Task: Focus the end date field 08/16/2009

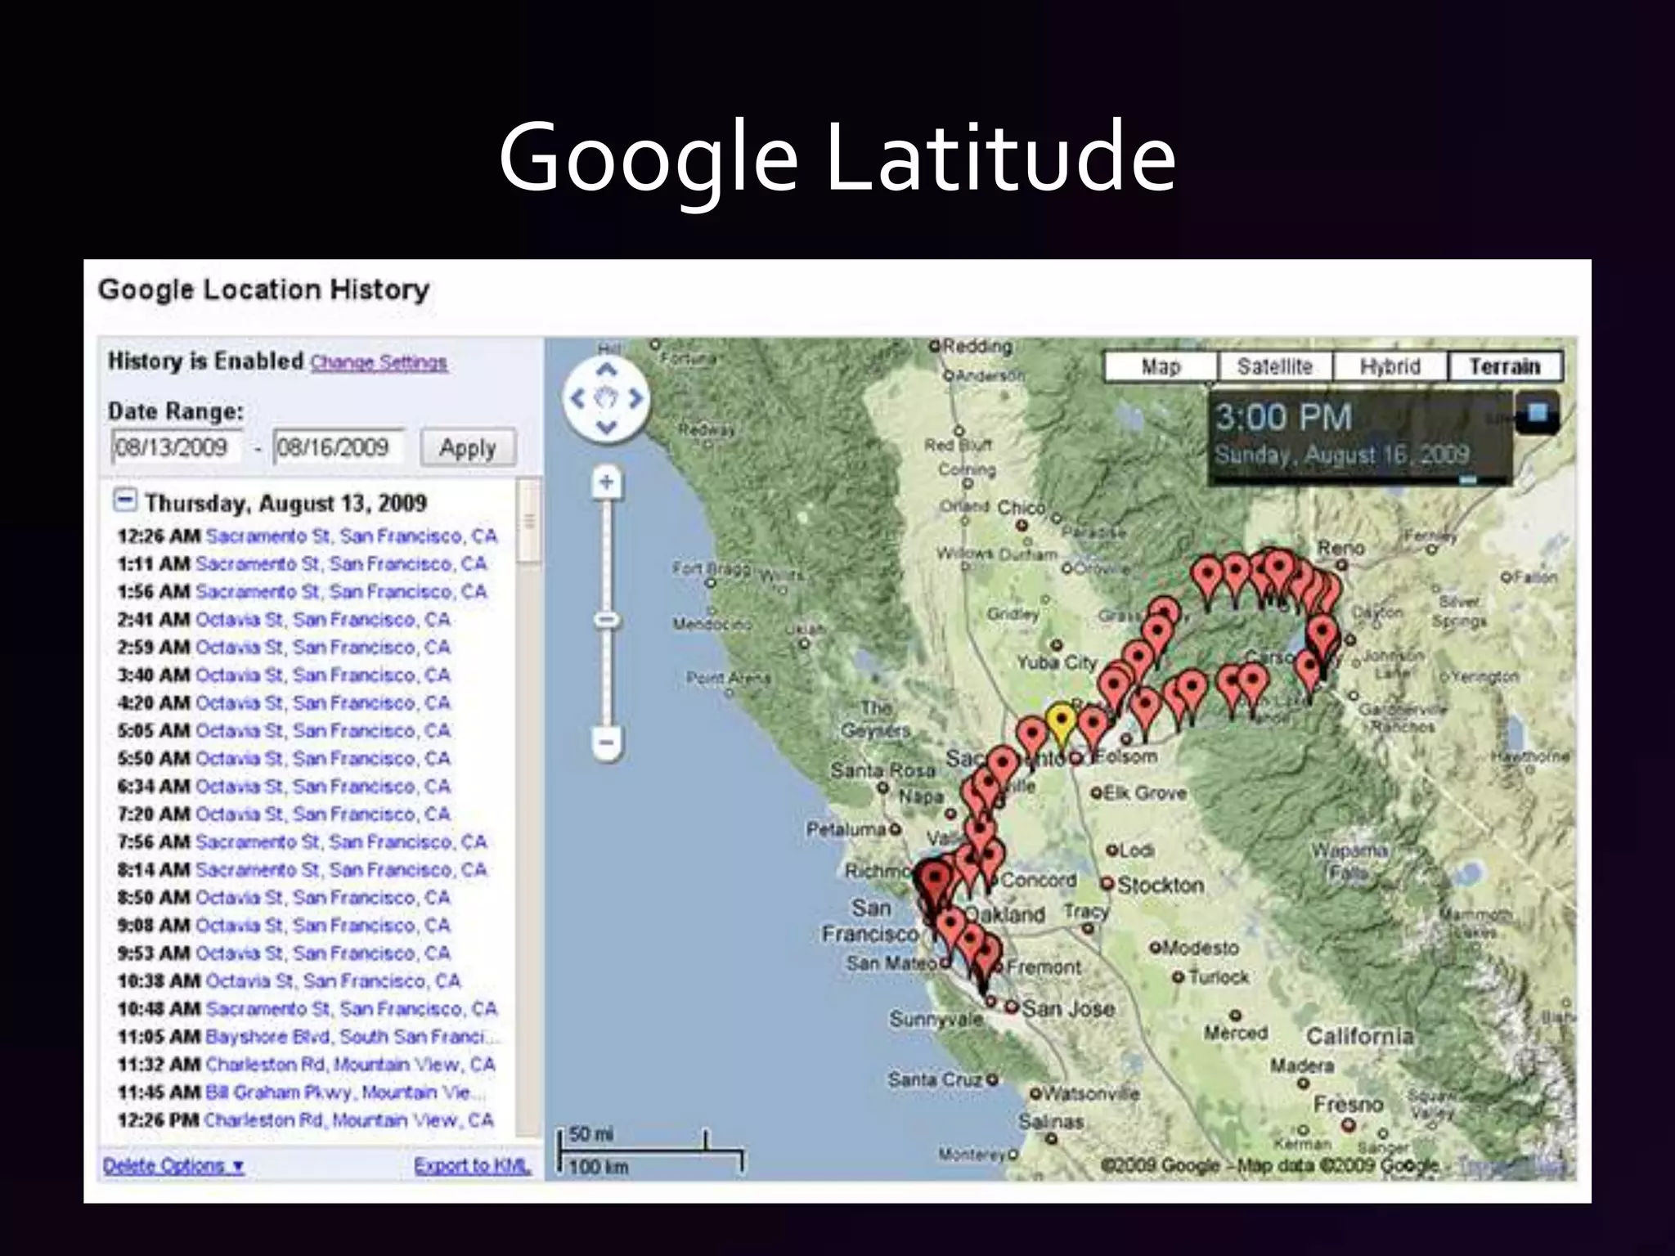Action: [338, 446]
